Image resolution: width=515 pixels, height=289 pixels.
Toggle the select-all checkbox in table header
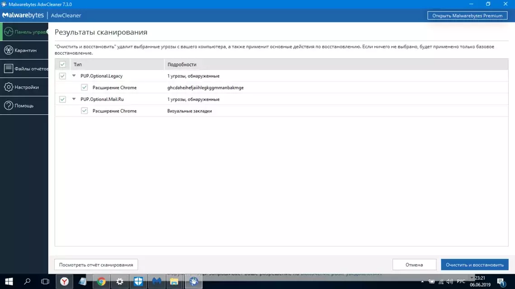pos(62,64)
